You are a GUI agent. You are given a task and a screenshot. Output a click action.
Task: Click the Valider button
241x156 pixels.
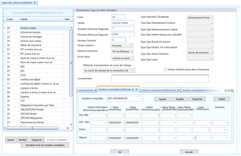pos(222,99)
